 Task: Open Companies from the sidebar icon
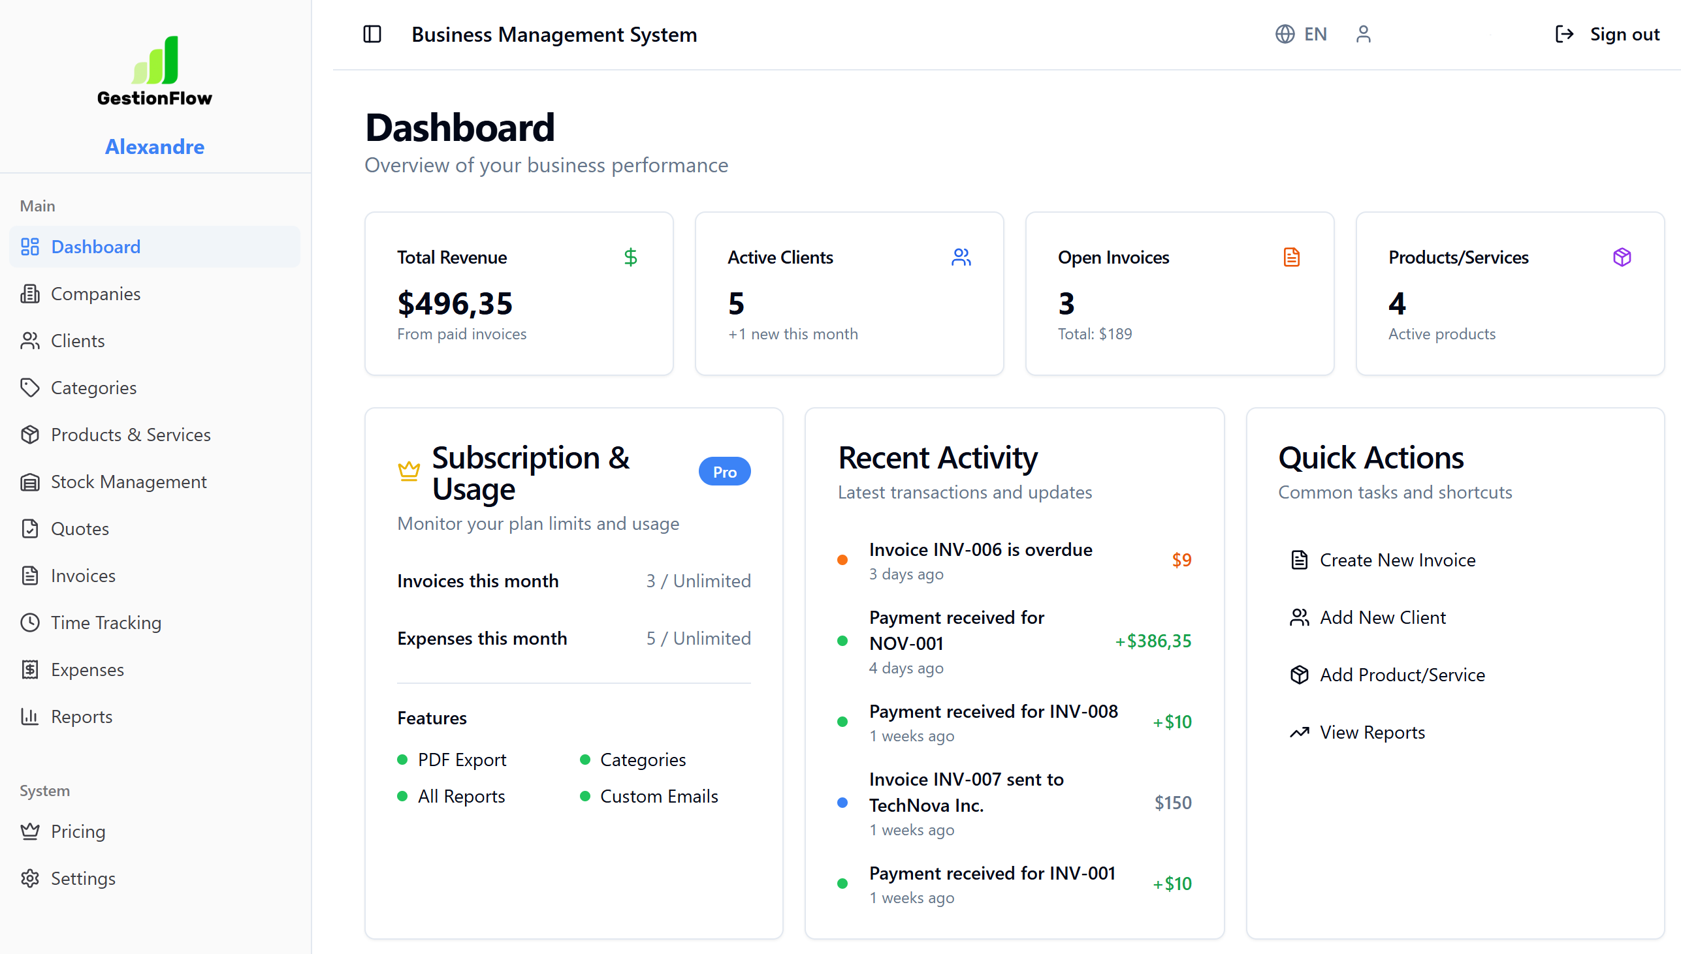pos(30,294)
